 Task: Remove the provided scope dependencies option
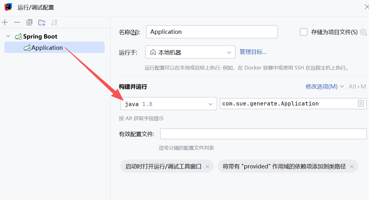(x=351, y=167)
